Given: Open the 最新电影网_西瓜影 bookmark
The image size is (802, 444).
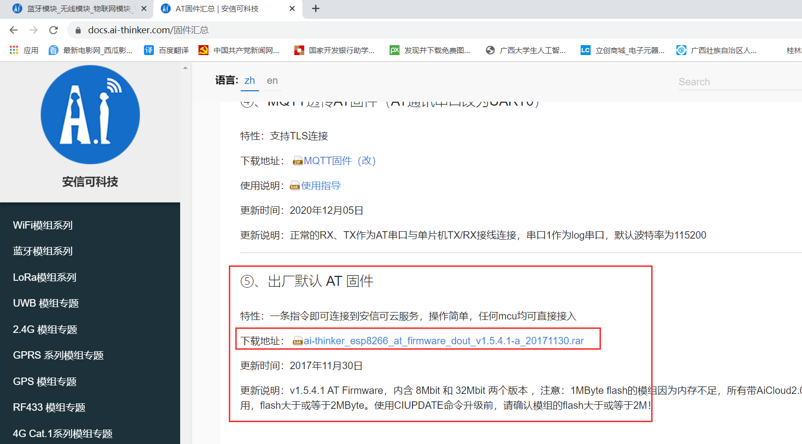Looking at the screenshot, I should click(90, 50).
